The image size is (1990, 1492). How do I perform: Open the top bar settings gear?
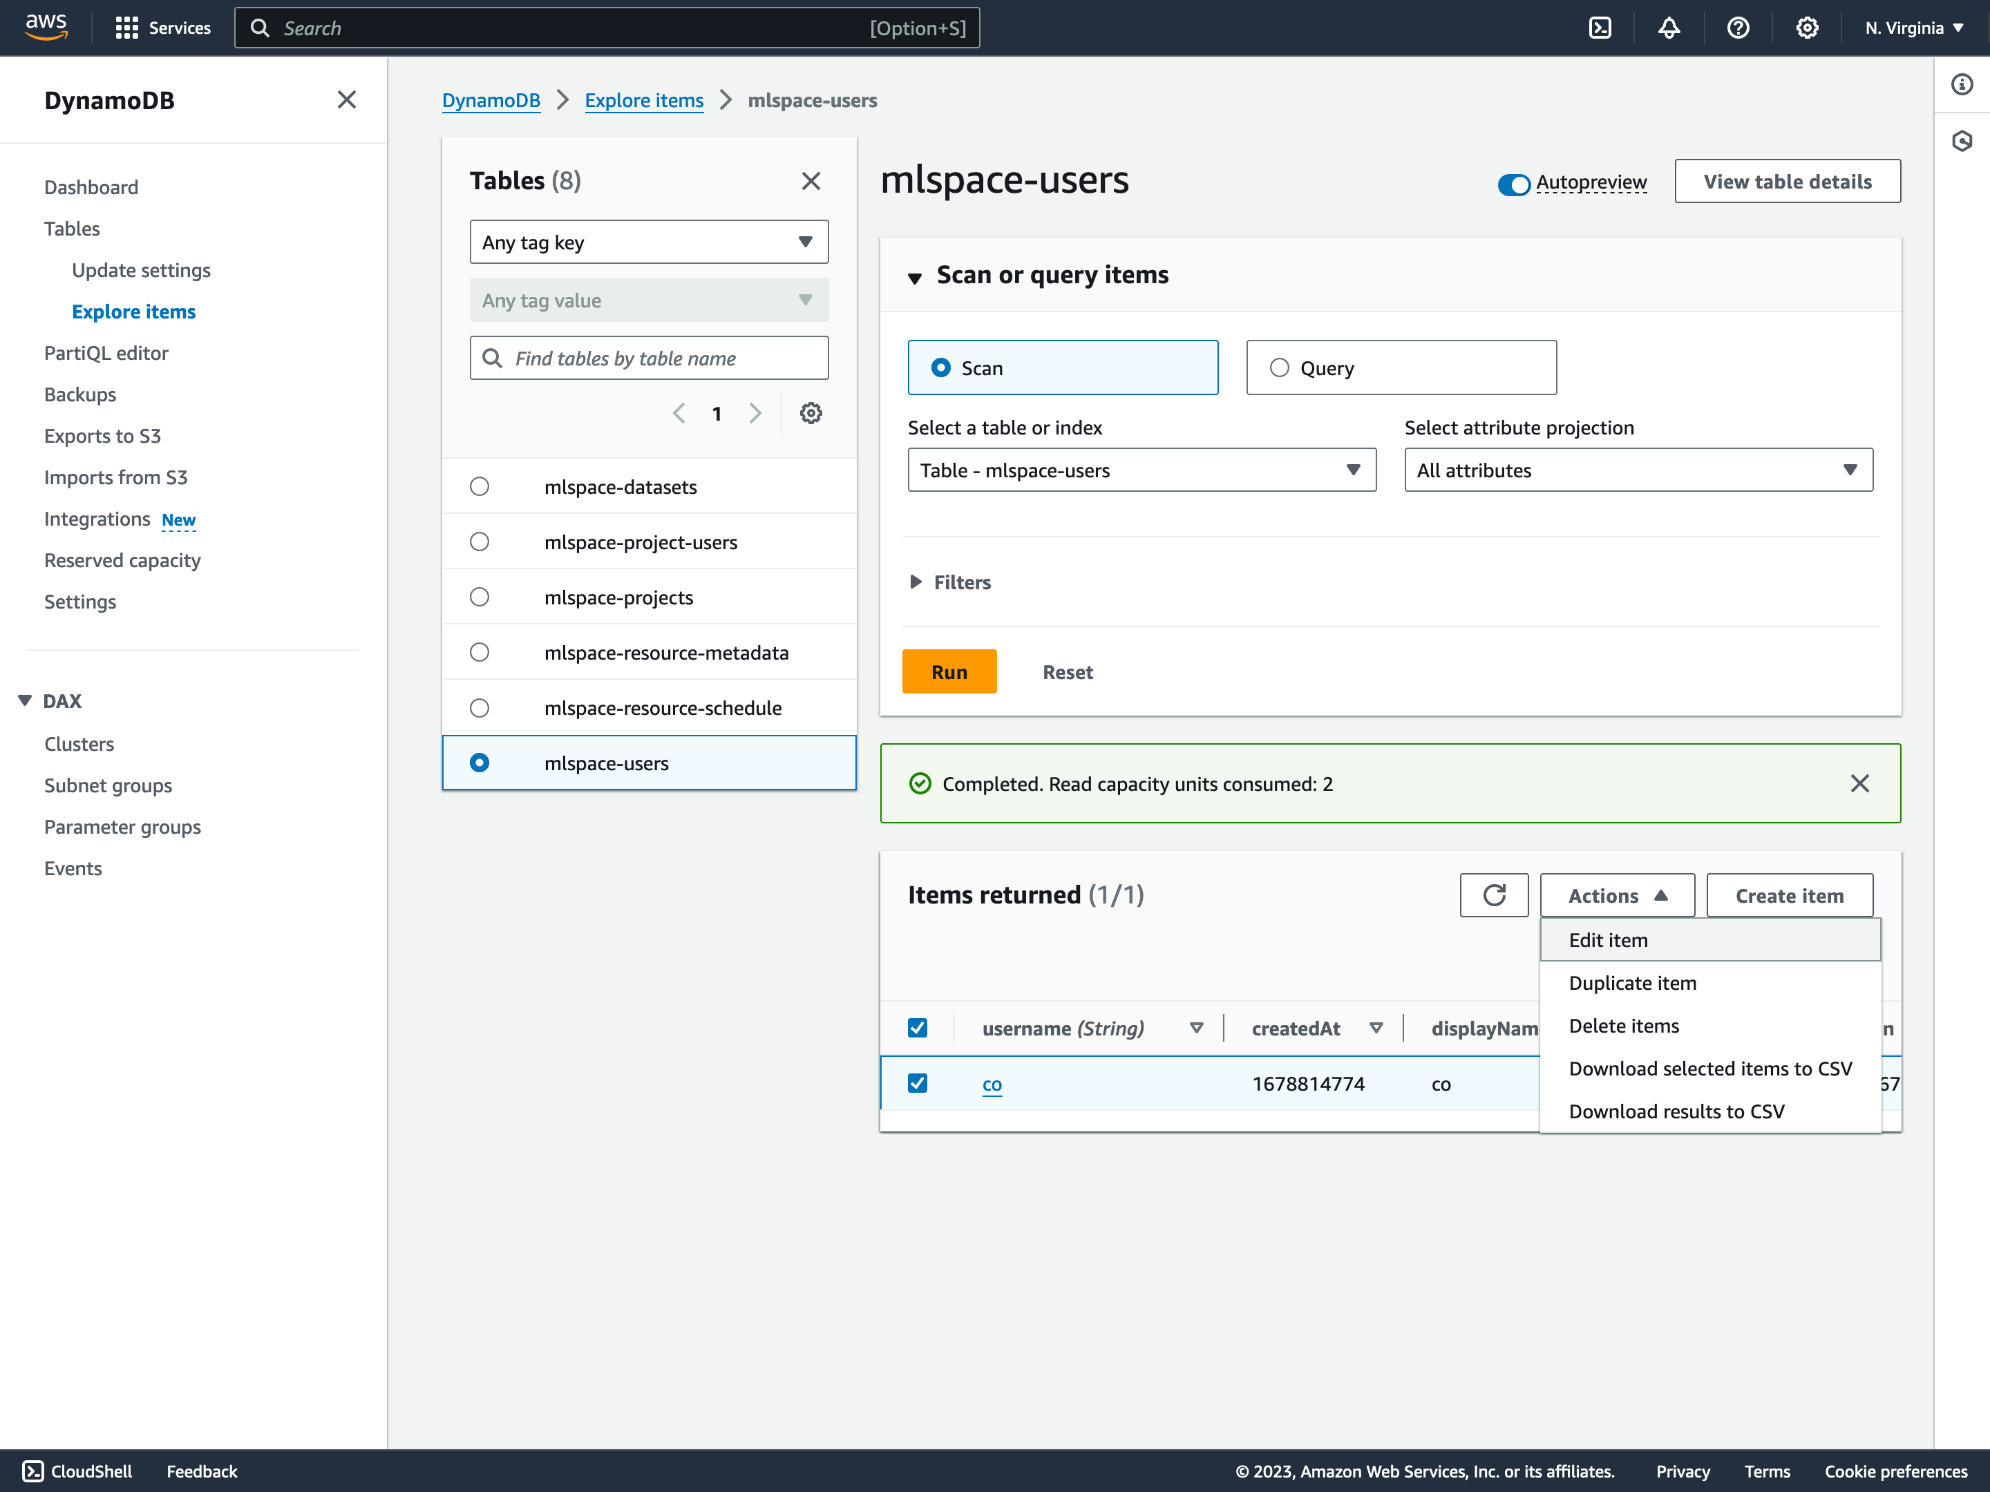coord(1808,28)
